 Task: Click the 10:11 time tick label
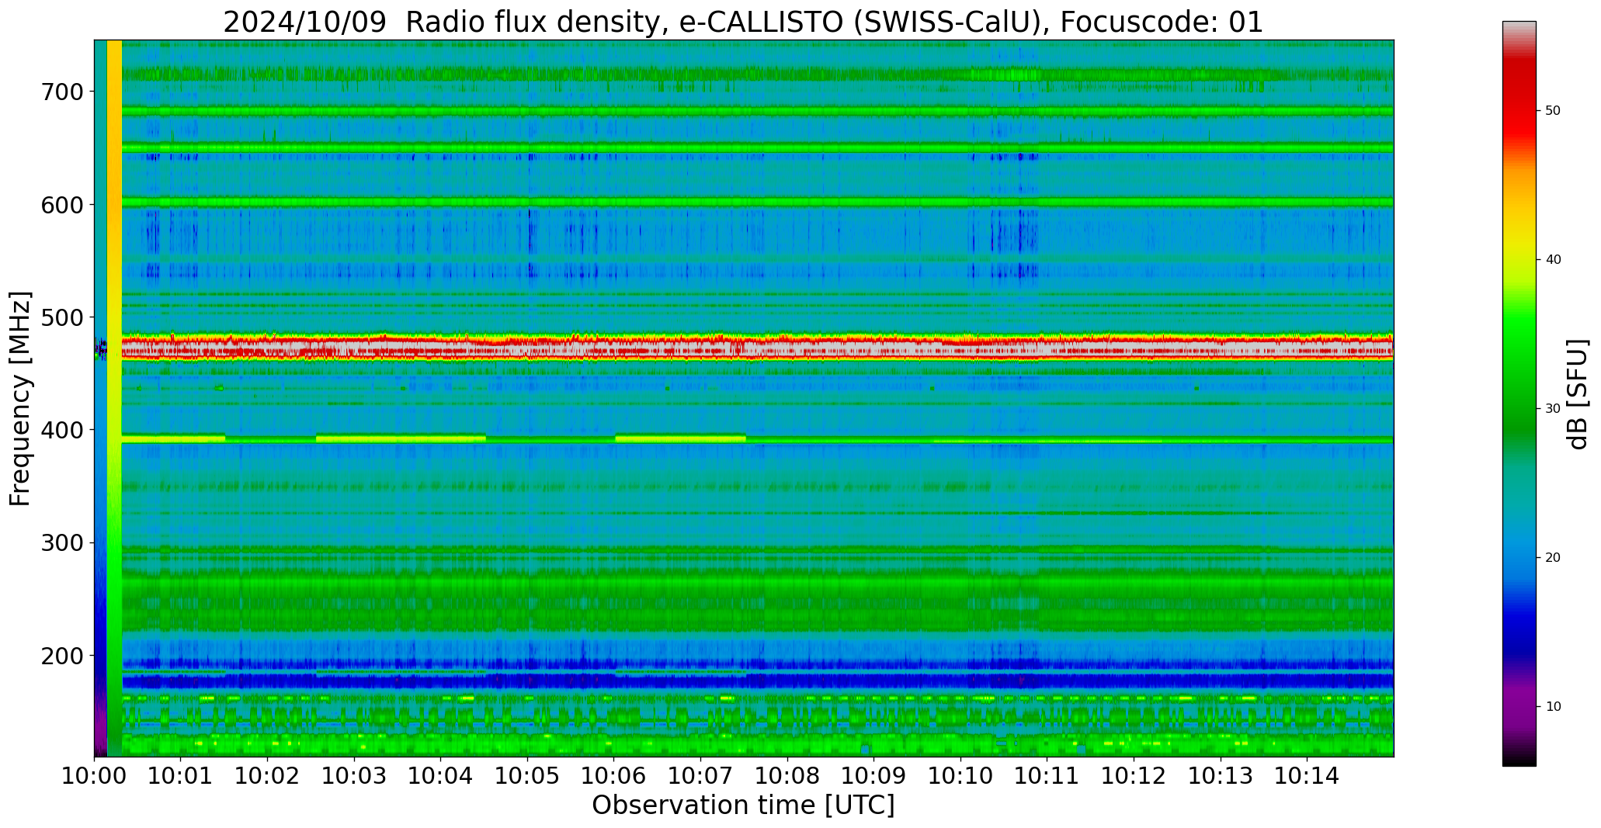point(1047,775)
